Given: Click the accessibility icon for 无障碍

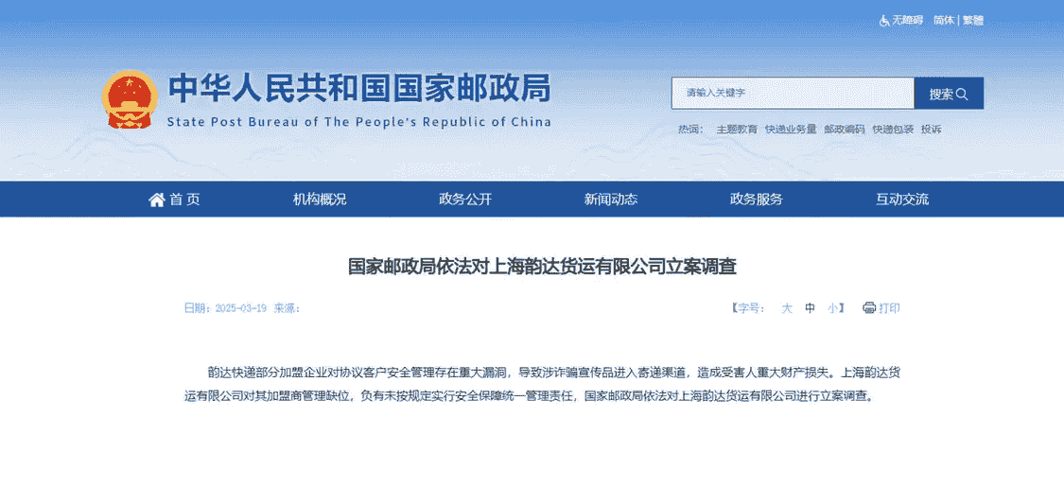Looking at the screenshot, I should 884,20.
